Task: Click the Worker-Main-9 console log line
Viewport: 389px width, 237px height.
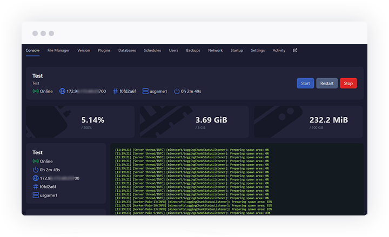Action: (x=193, y=213)
